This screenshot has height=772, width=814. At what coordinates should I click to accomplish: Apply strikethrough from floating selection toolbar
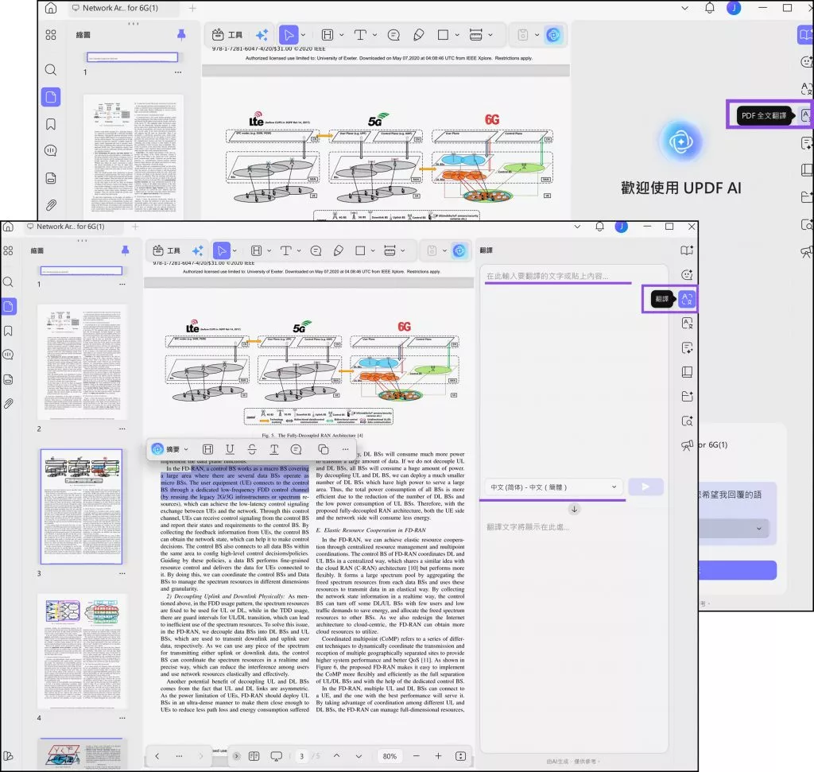pos(252,449)
